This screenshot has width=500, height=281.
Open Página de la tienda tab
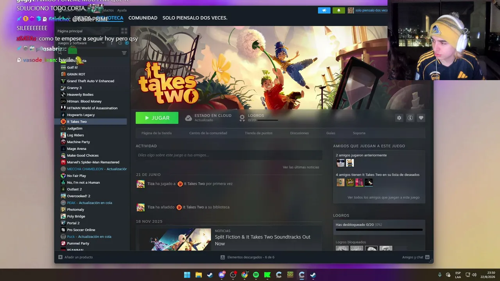click(156, 133)
